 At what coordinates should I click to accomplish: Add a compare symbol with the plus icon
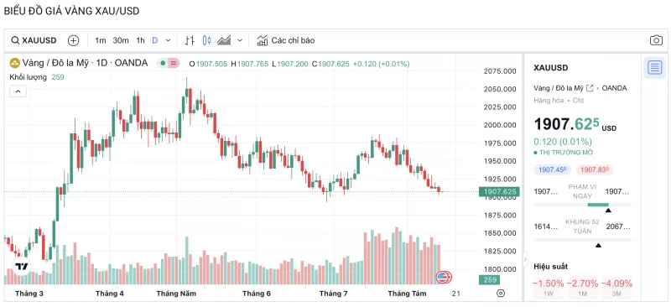[x=74, y=40]
